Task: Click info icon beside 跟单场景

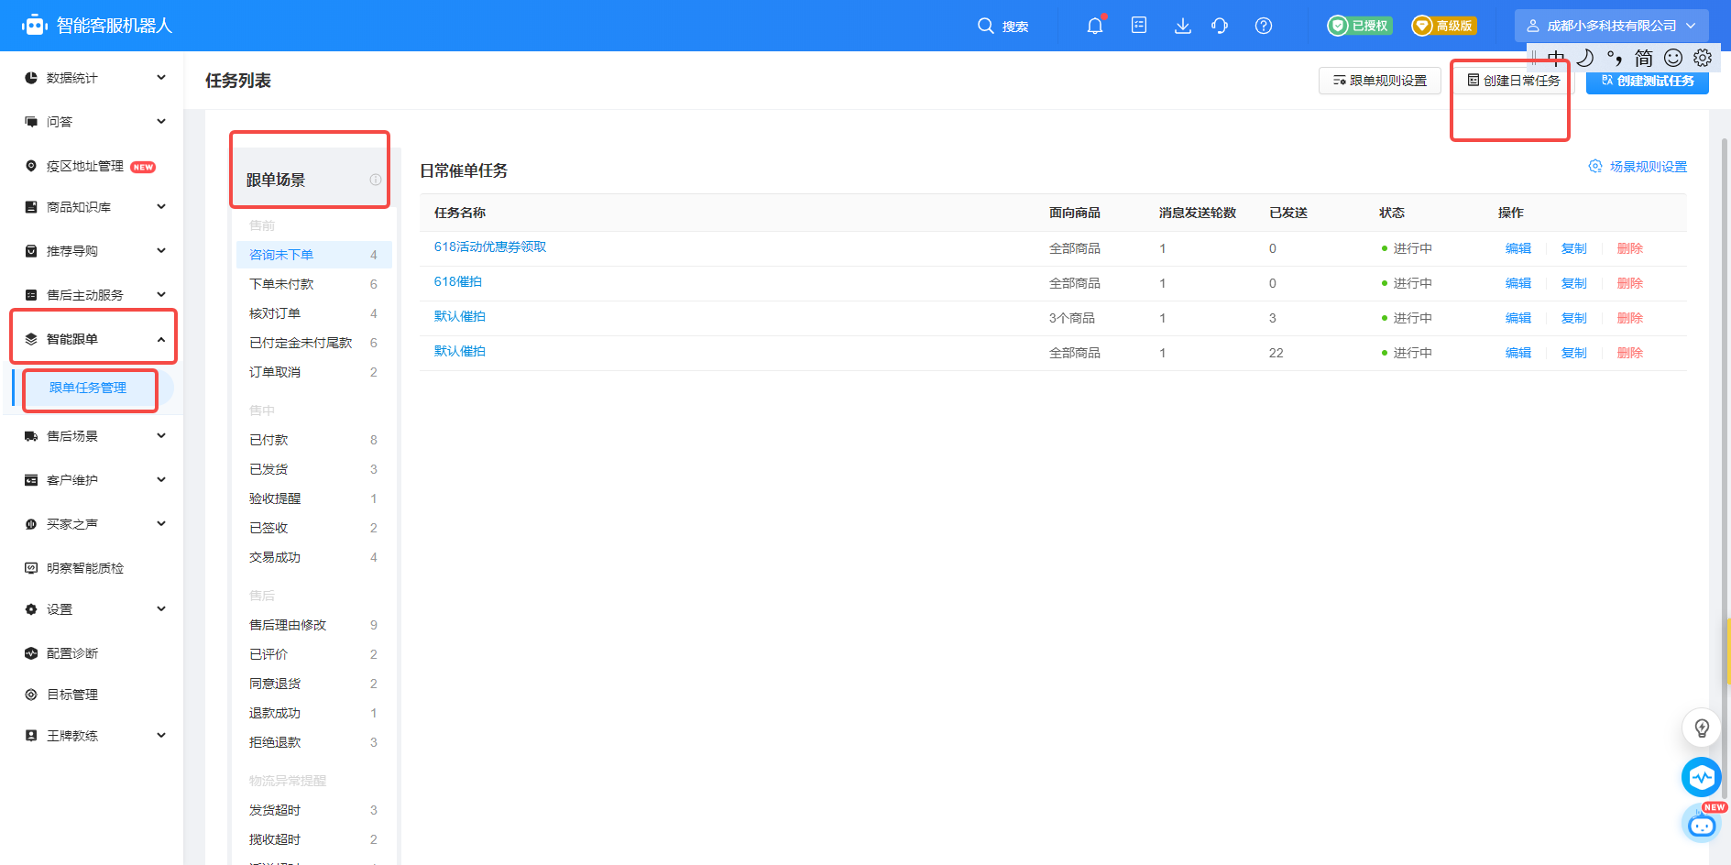Action: 376,180
